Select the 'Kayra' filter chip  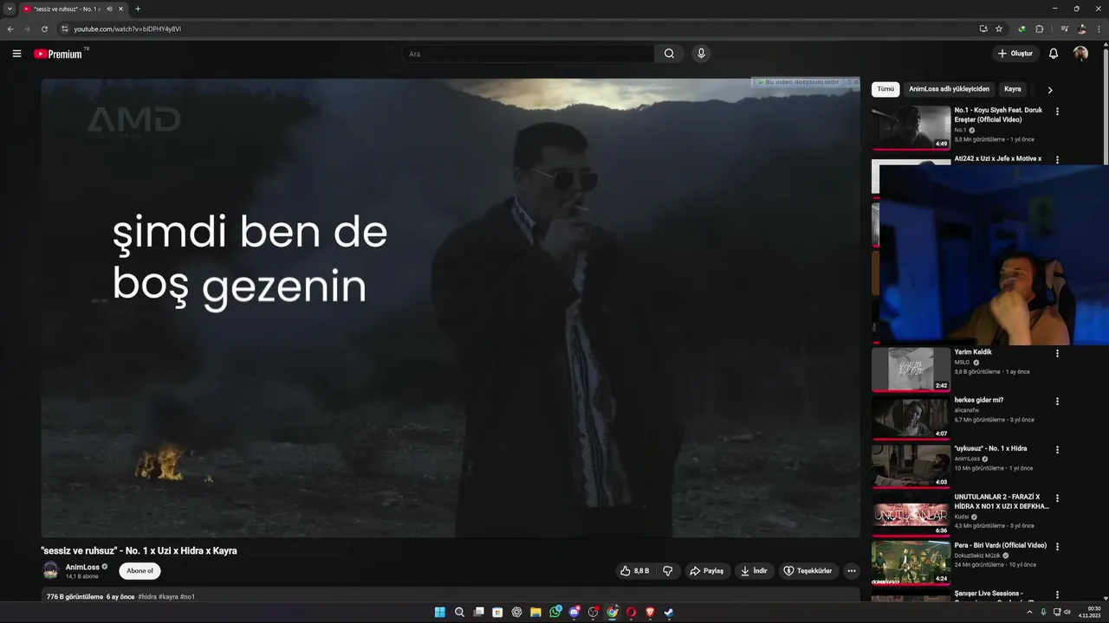[1013, 89]
